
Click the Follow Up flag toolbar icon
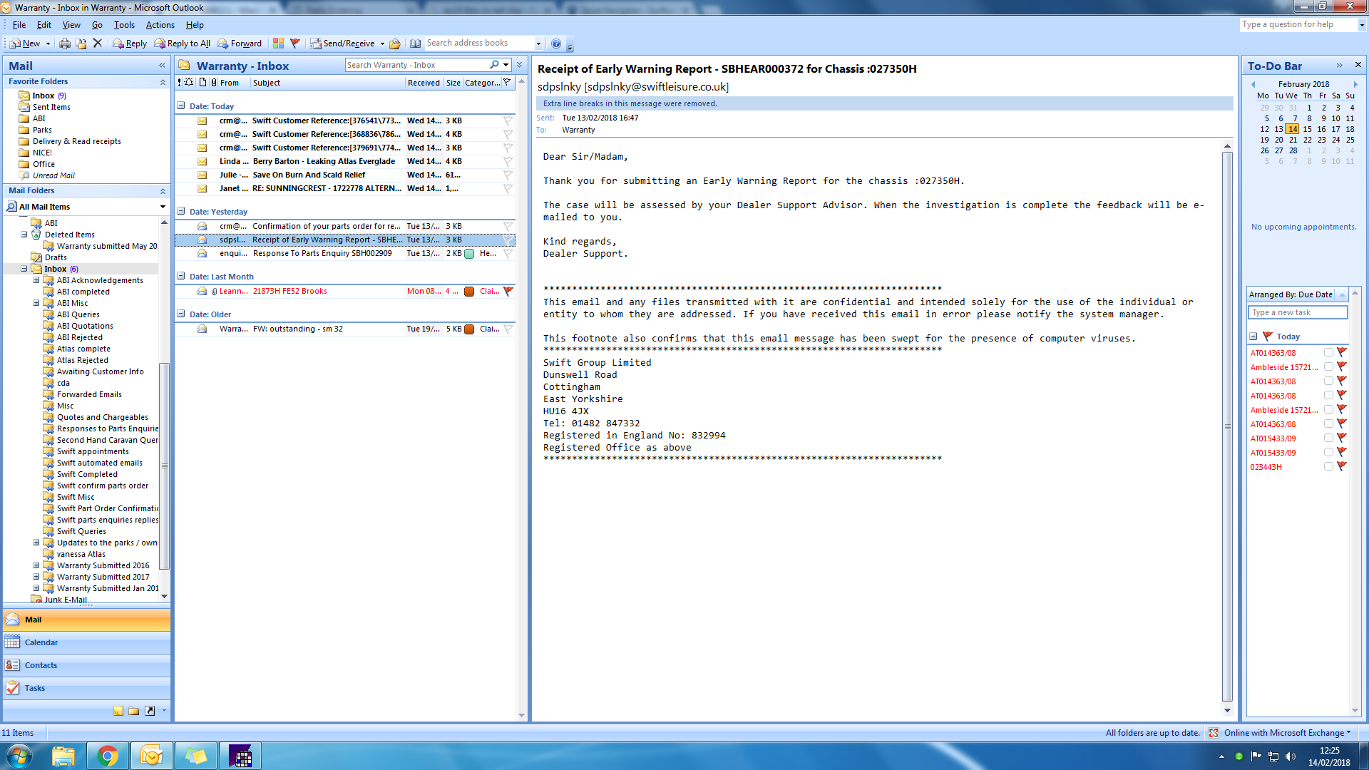(294, 43)
